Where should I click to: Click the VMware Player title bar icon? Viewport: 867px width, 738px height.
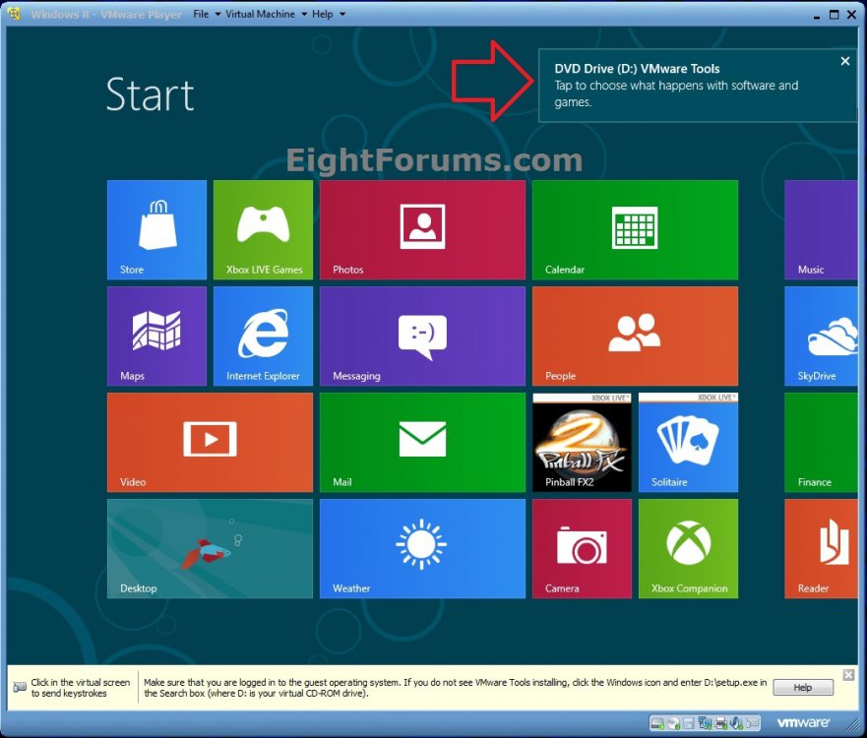click(x=15, y=13)
